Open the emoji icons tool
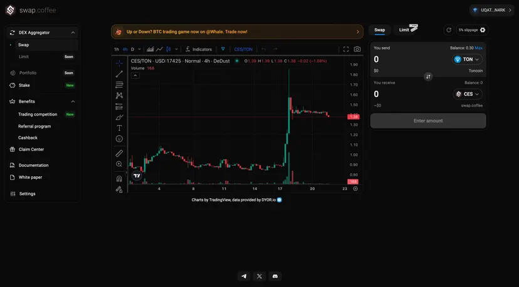Screen dimensions: 519x287 [119, 139]
